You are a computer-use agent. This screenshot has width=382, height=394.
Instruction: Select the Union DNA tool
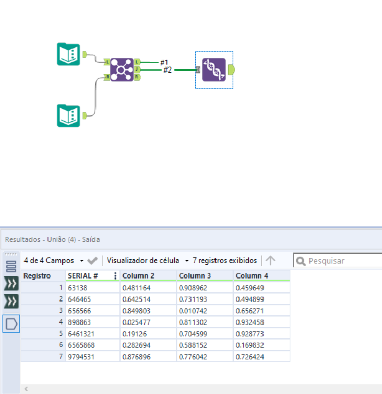214,69
